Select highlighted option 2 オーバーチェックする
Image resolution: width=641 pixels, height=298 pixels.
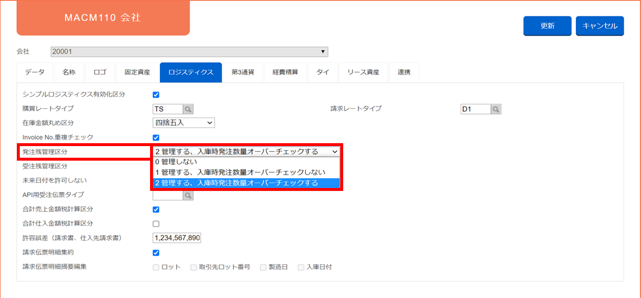(x=247, y=183)
